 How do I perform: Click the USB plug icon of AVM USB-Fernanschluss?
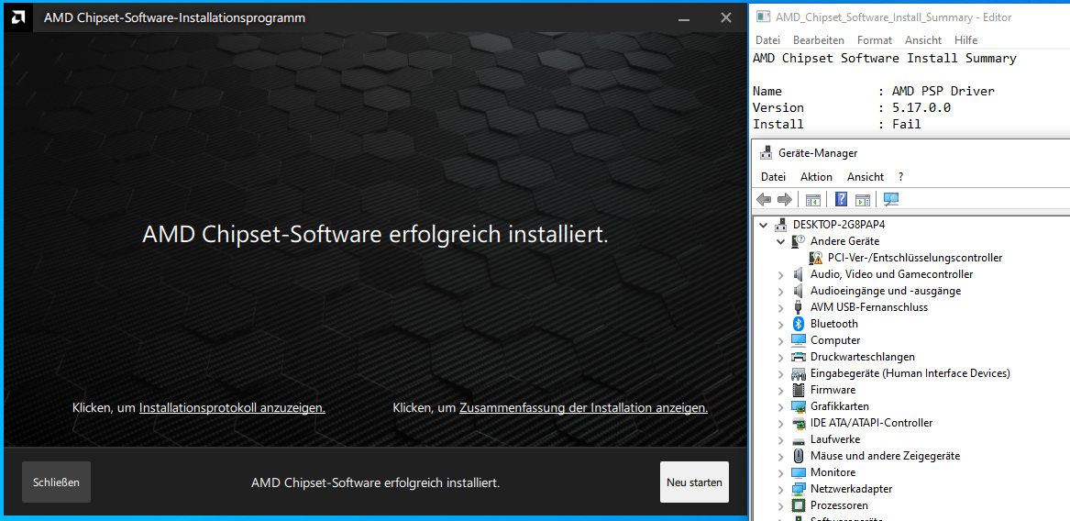799,307
